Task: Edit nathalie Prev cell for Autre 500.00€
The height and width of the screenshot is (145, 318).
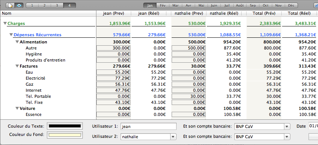Action: pos(189,48)
